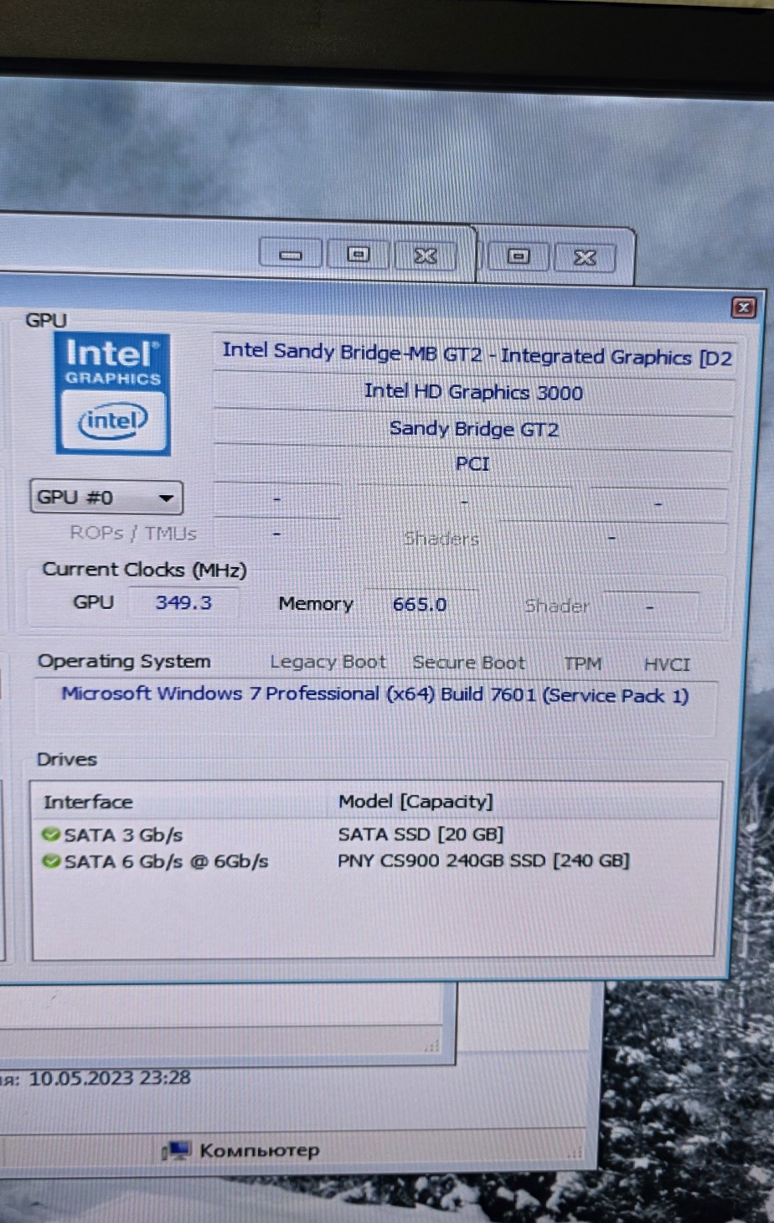Open the GPU #0 selector dropdown
This screenshot has width=774, height=1223.
click(106, 498)
